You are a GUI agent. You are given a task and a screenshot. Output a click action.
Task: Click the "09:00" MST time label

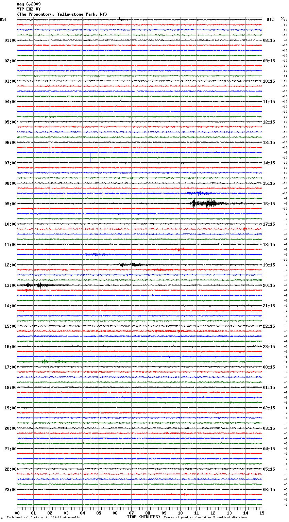(x=11, y=204)
